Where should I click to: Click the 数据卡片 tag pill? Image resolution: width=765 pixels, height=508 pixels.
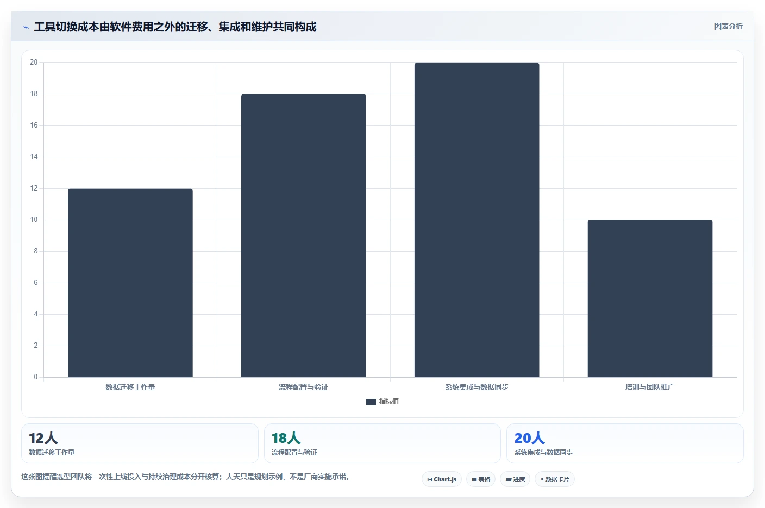click(555, 479)
